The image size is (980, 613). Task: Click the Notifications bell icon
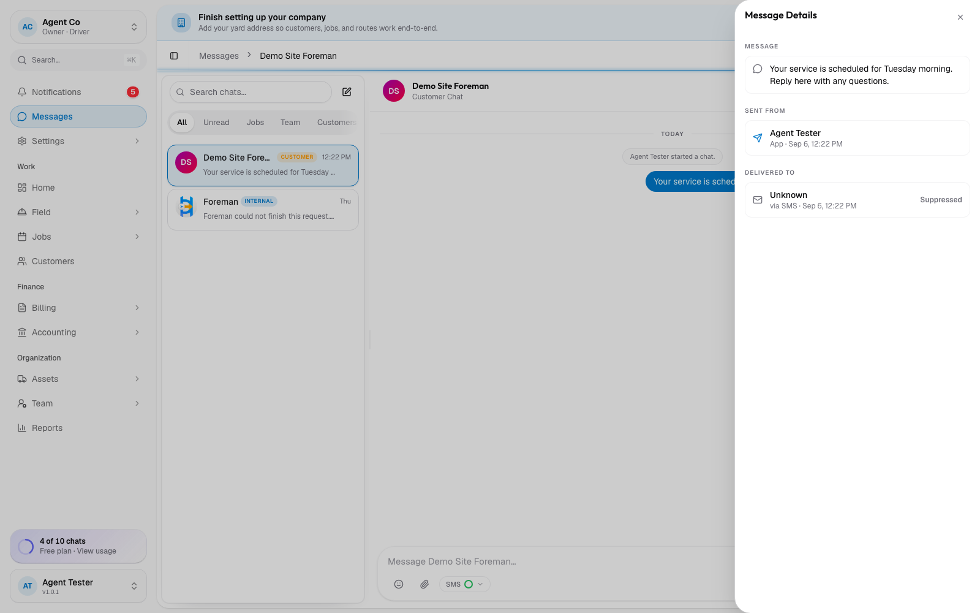(22, 92)
